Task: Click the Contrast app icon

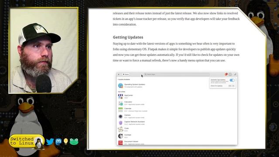Action: coord(120,136)
